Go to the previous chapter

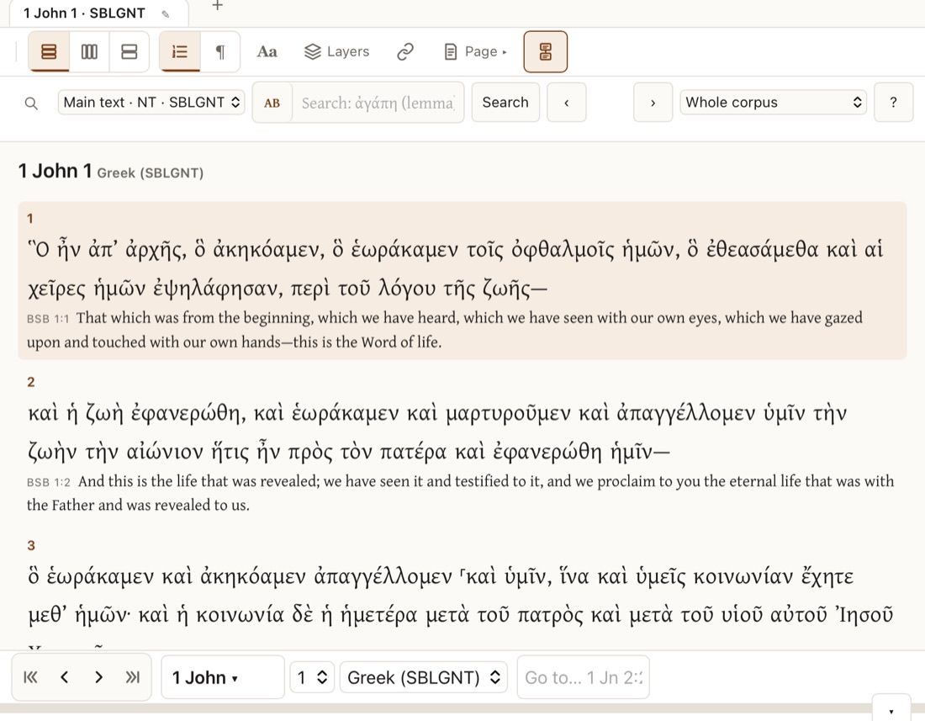(64, 677)
